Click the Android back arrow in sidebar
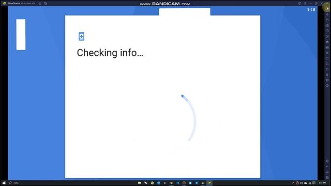This screenshot has width=331, height=186. (x=327, y=166)
